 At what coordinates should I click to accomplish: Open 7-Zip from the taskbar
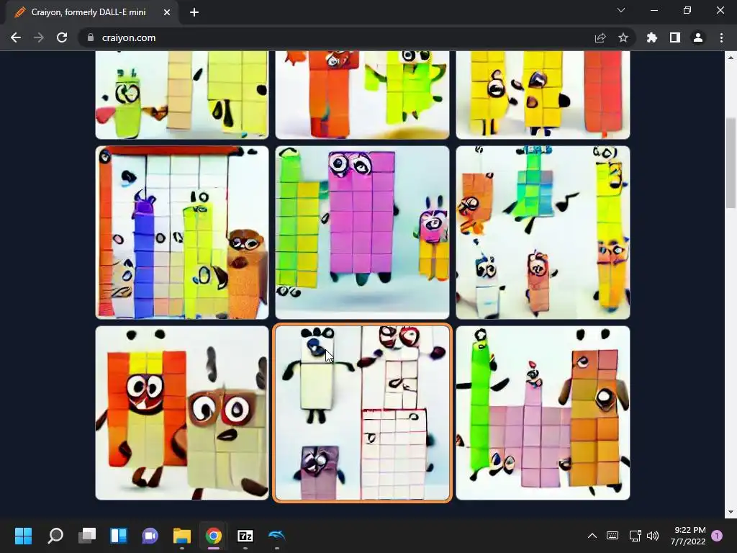coord(245,536)
